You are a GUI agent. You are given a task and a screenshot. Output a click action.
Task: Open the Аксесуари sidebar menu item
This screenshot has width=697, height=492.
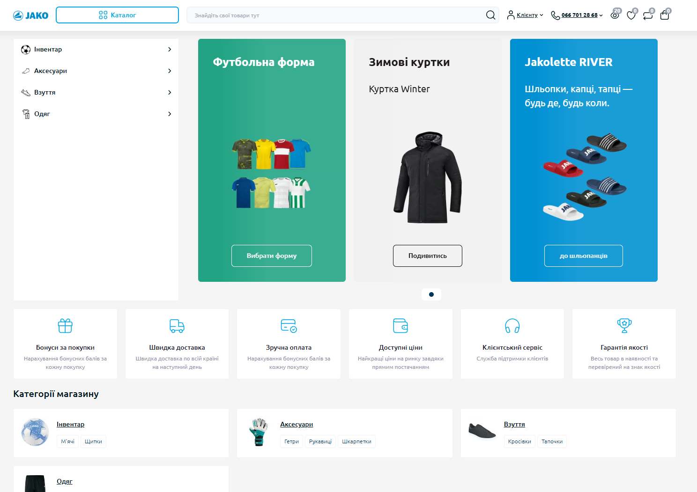[x=51, y=71]
